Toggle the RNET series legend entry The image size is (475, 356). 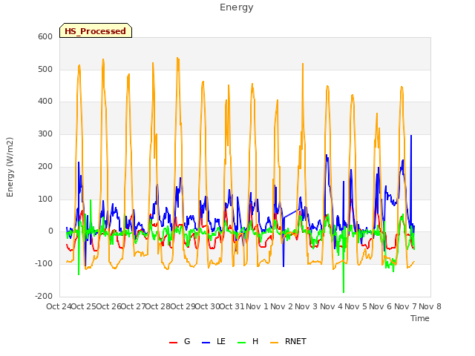[289, 341]
